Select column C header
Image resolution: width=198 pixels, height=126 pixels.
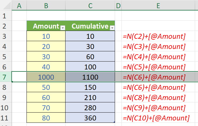point(90,5)
